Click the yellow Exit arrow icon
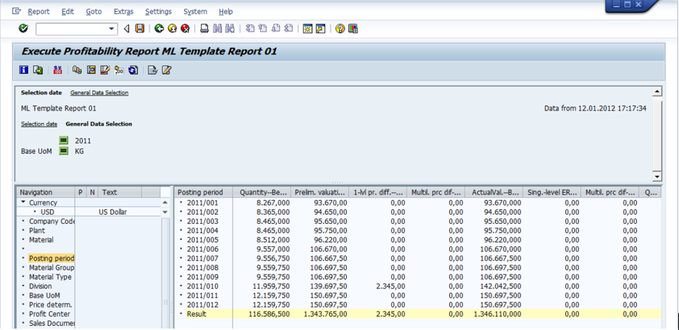 [172, 29]
